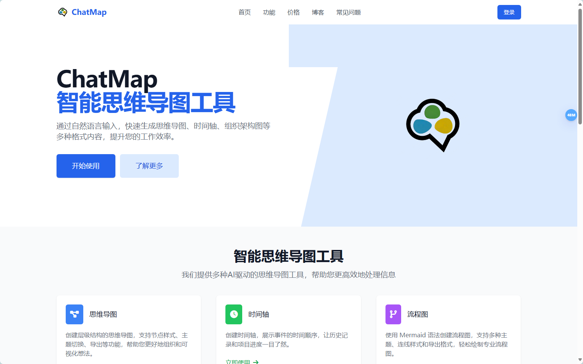
Task: Open the 功能 navigation item
Action: [269, 12]
